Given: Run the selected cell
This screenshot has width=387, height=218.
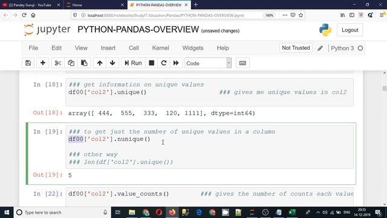Looking at the screenshot, I should [133, 63].
